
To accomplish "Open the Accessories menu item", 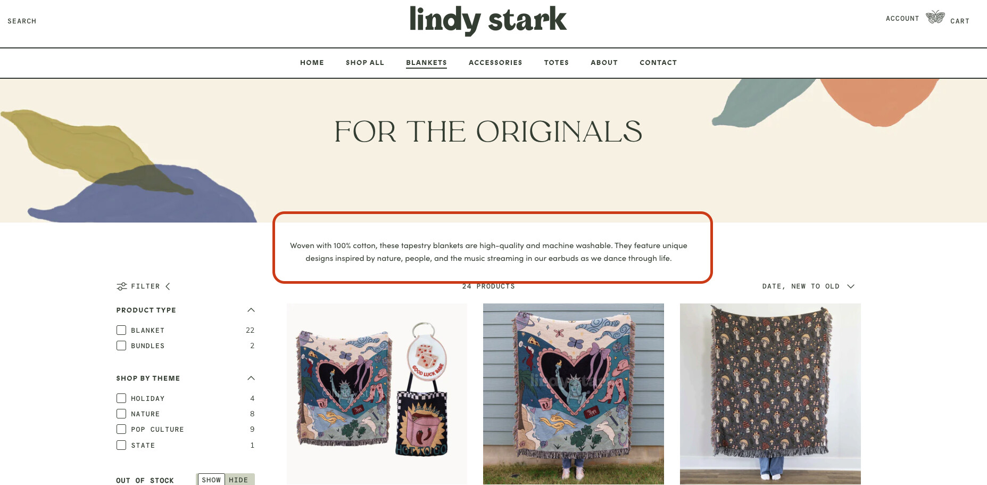I will click(495, 63).
